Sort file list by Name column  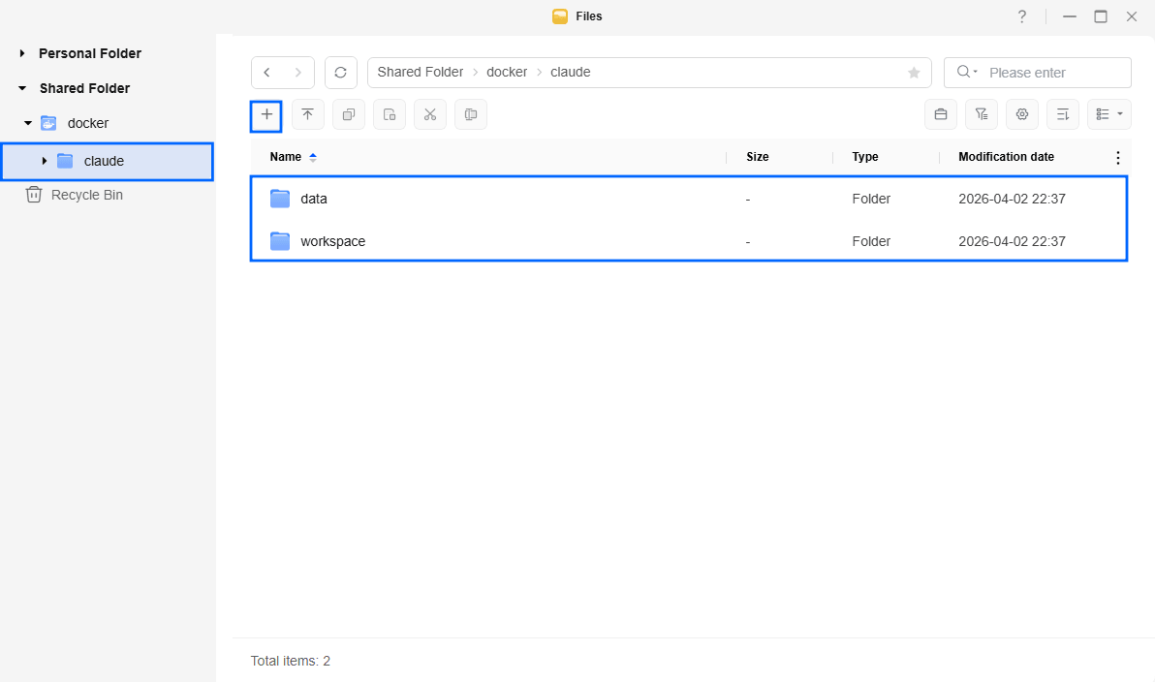286,157
